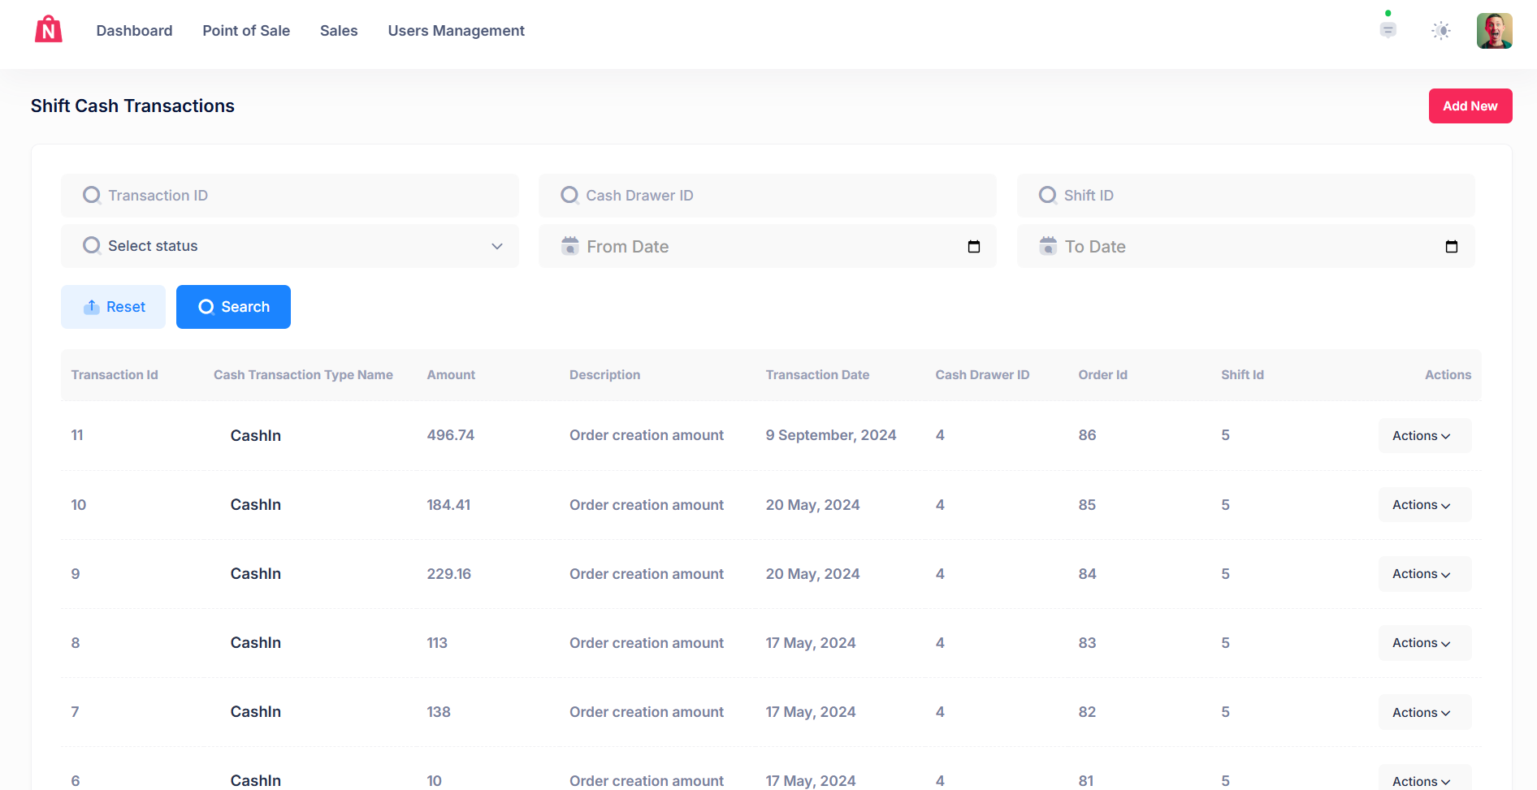Sort by the Amount column header
This screenshot has height=790, width=1537.
pos(451,374)
